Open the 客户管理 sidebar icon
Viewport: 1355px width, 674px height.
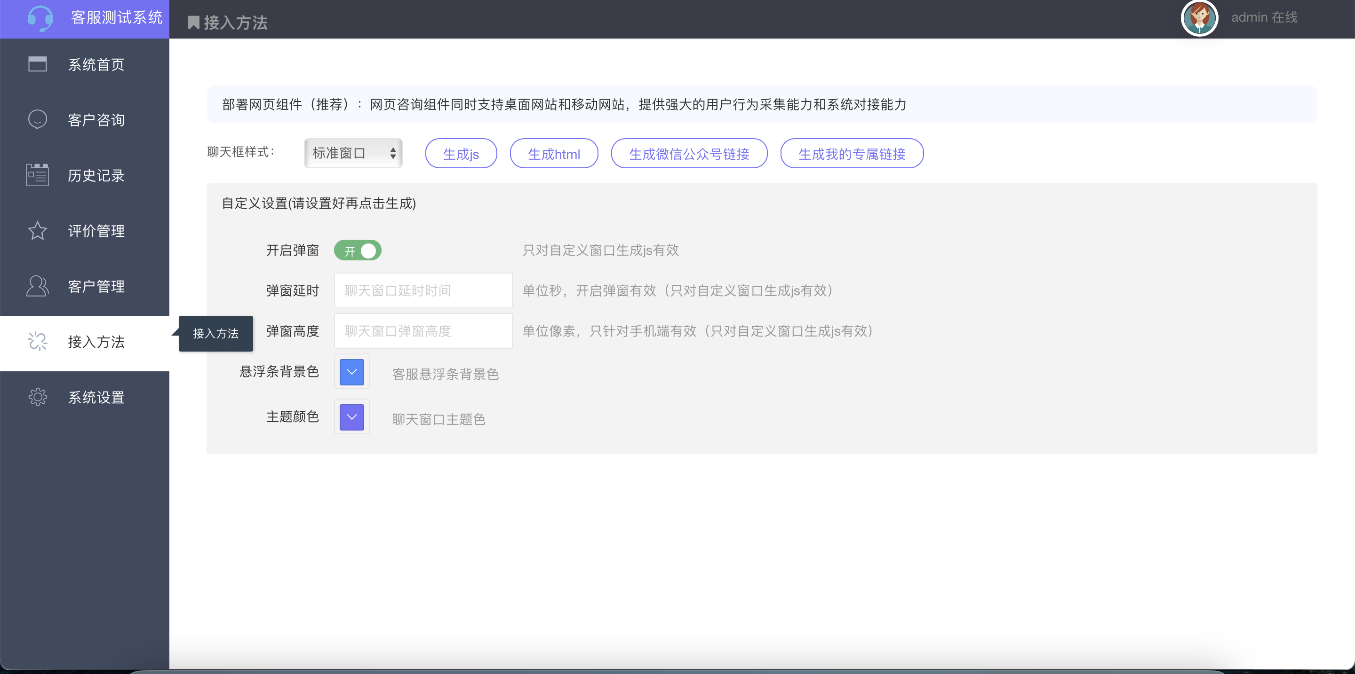pos(37,286)
